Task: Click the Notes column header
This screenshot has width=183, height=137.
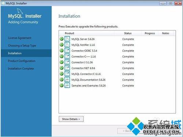Action: point(165,33)
